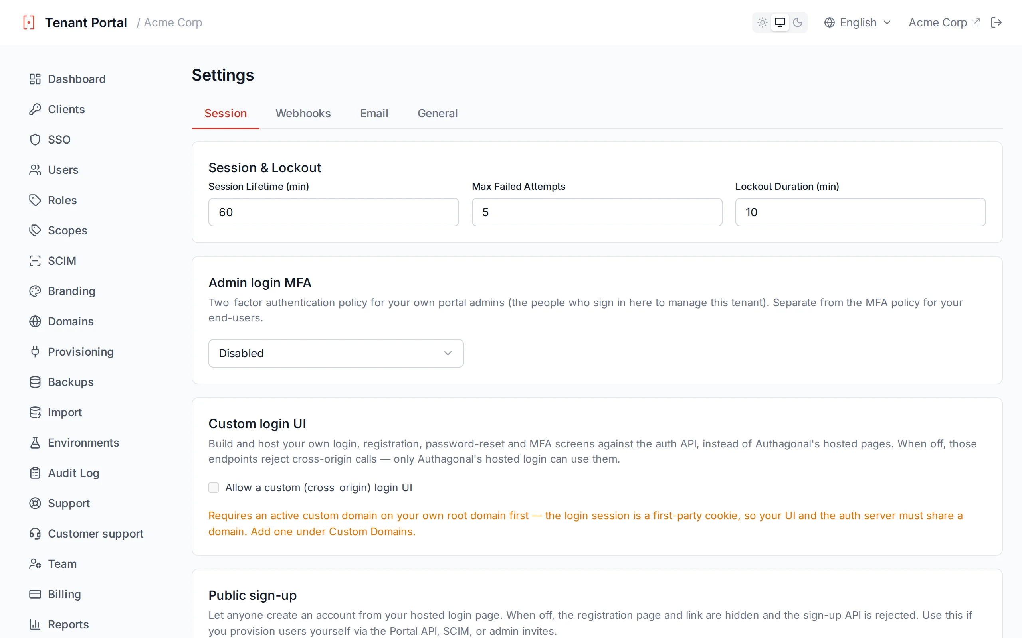Open Clients in the sidebar
The height and width of the screenshot is (638, 1022).
[66, 109]
